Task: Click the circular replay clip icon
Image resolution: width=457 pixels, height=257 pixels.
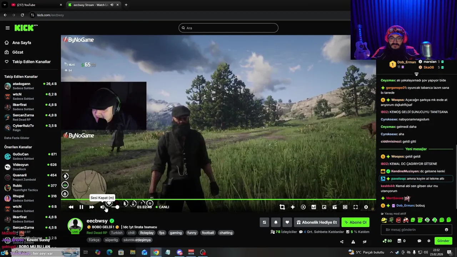Action: [x=303, y=207]
